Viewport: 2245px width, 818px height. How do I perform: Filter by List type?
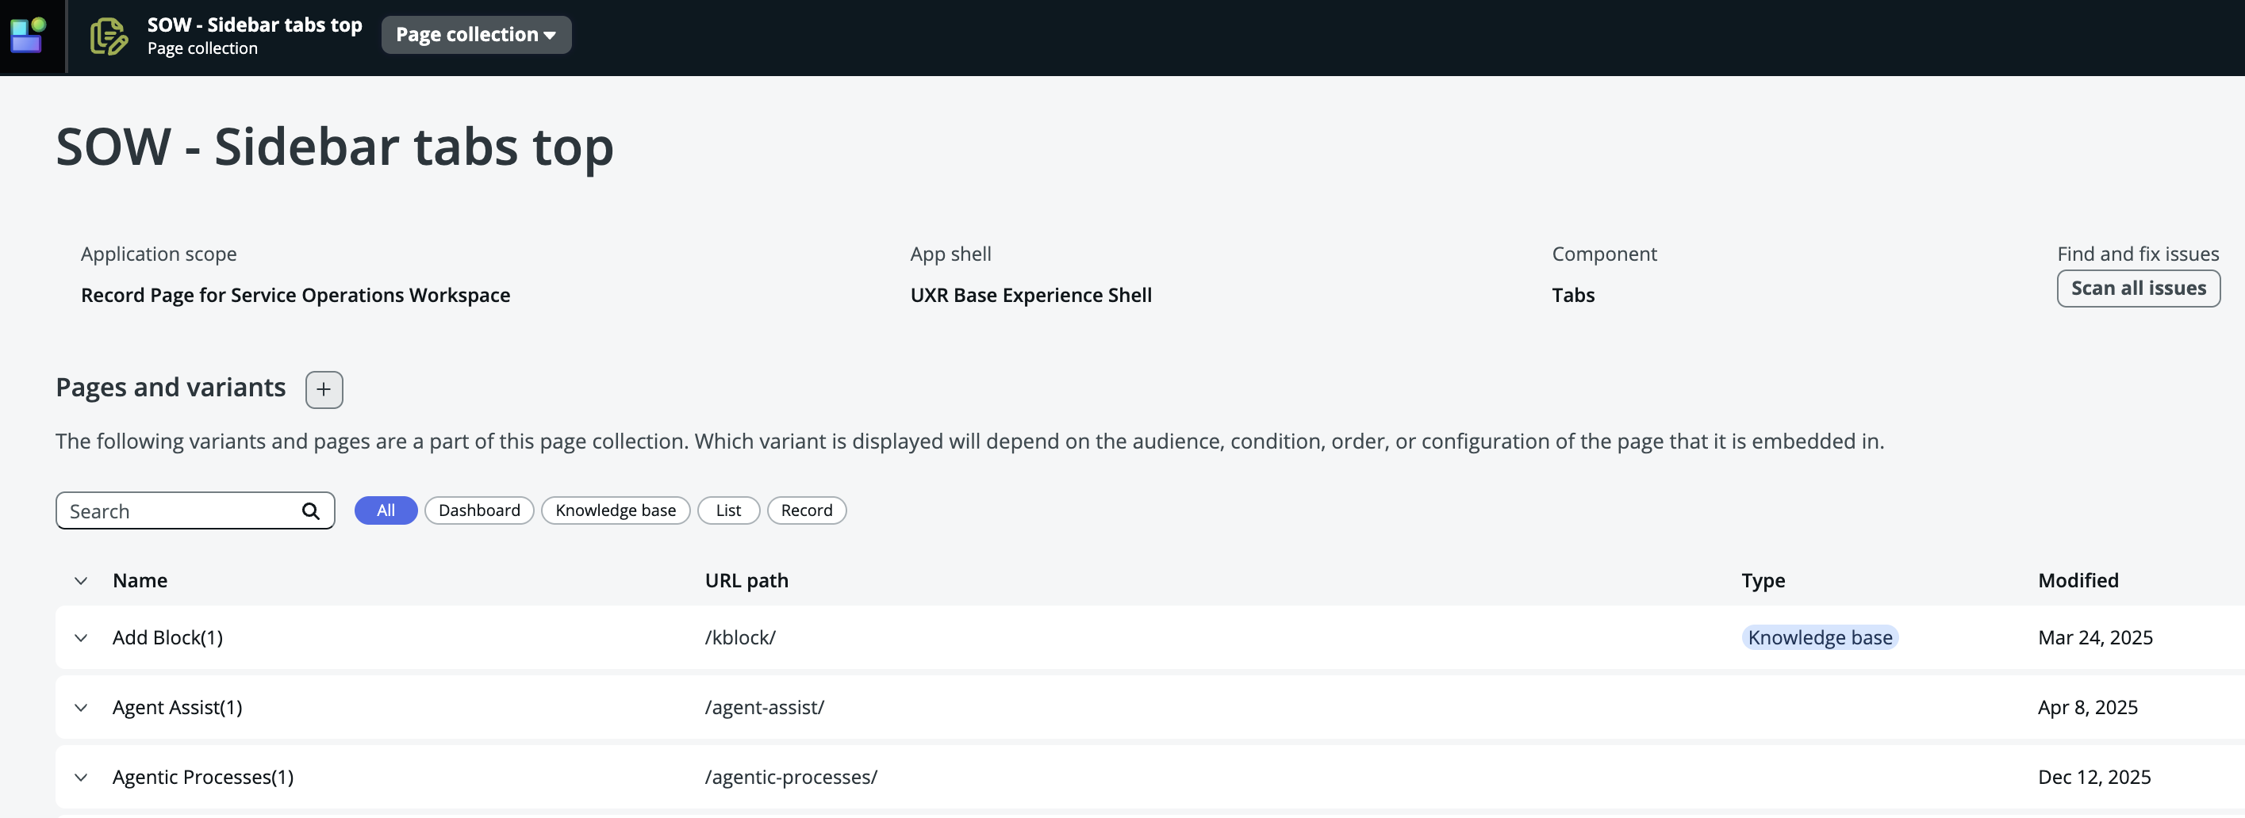pos(728,510)
